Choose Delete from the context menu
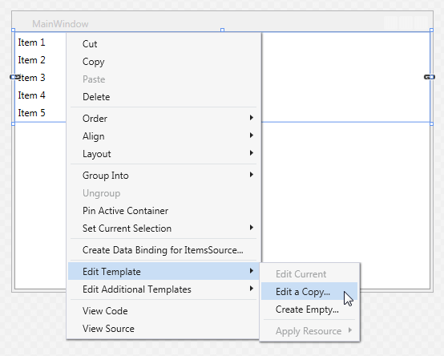Screen dimensions: 444x356 [x=163, y=97]
